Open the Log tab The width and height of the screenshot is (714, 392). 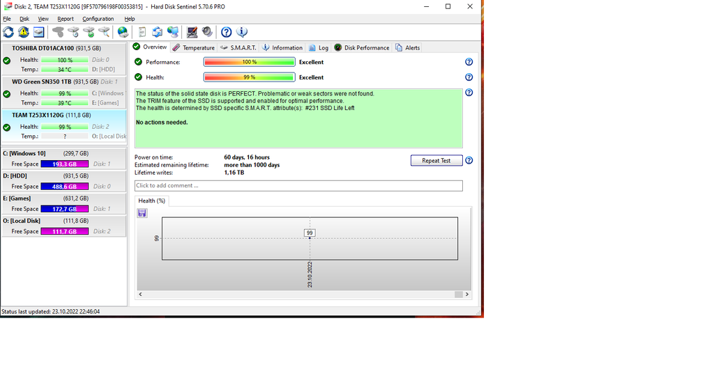tap(318, 48)
